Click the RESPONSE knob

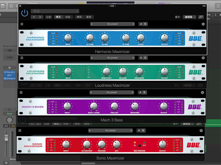point(135,106)
